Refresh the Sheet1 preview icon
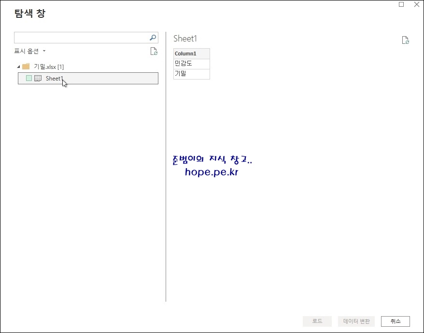 pyautogui.click(x=405, y=40)
